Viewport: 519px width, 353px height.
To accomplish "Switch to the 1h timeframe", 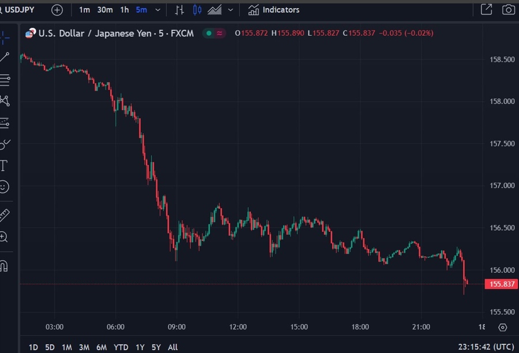I will click(x=125, y=10).
